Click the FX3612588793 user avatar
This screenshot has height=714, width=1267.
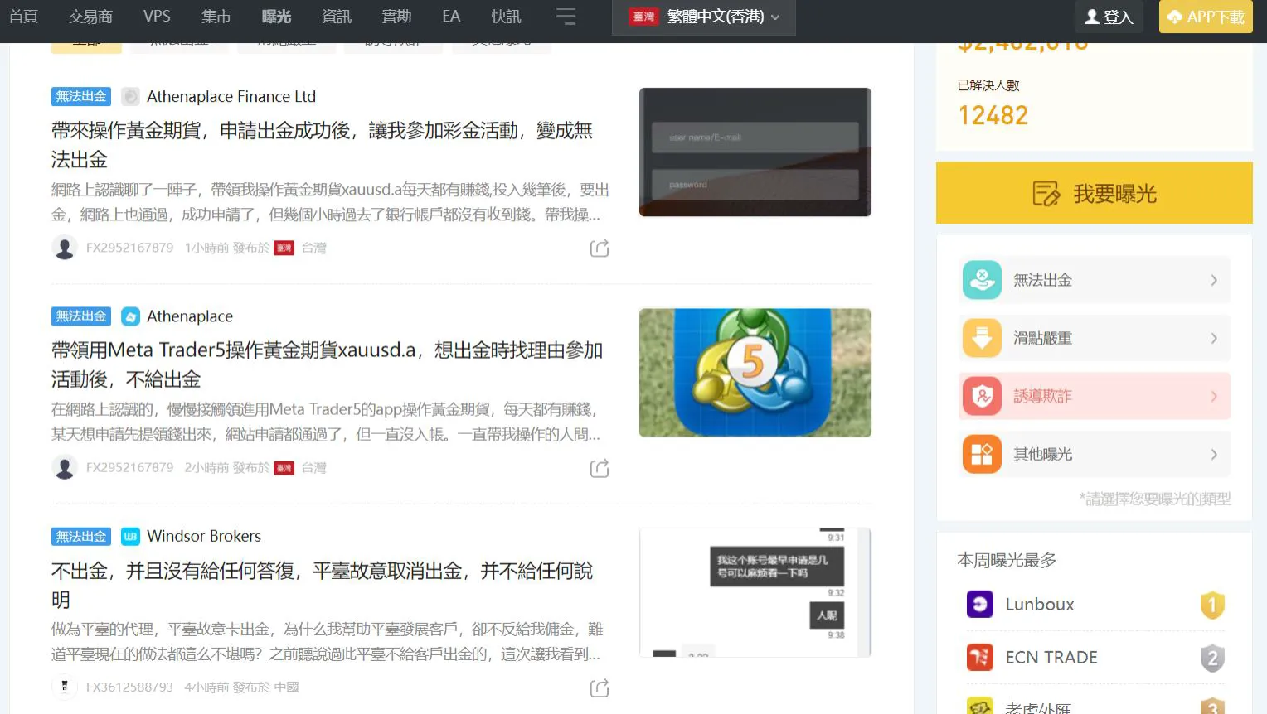point(65,687)
